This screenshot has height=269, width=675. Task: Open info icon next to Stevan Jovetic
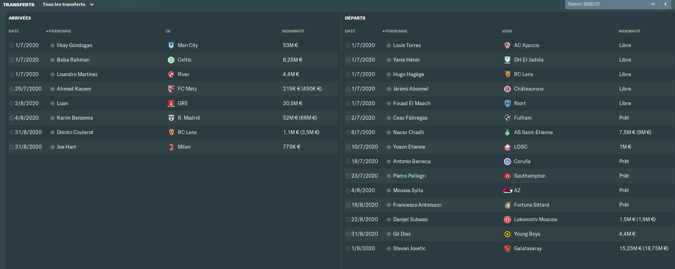(389, 249)
